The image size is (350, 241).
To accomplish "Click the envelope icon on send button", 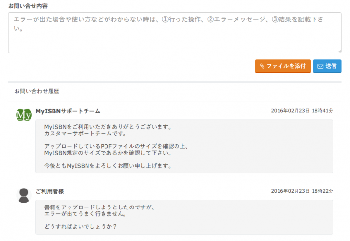I will (320, 66).
